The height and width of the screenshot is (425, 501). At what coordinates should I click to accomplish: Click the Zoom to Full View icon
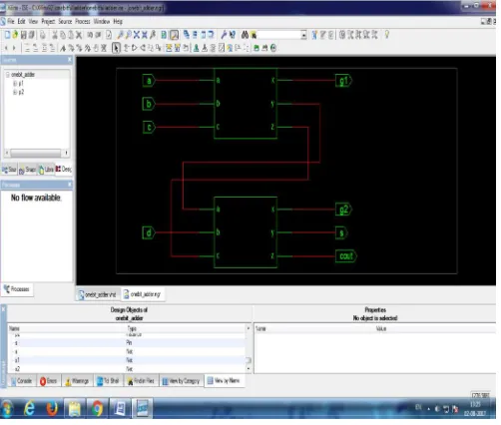(x=137, y=35)
